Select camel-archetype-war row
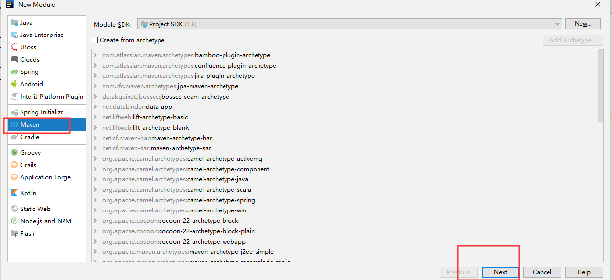This screenshot has width=612, height=280. click(345, 210)
